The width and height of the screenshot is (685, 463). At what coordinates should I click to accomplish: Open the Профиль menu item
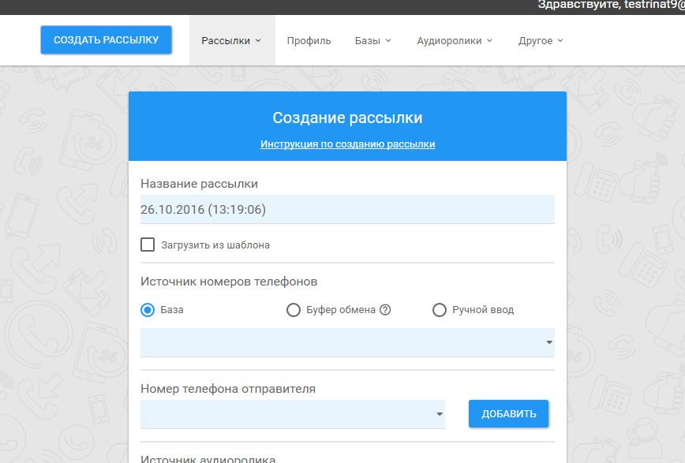pyautogui.click(x=309, y=41)
